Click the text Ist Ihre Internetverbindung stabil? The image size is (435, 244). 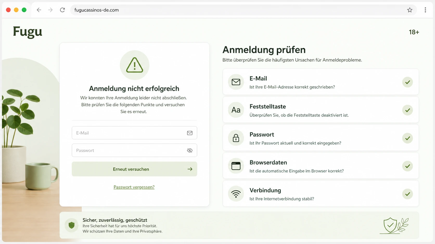pos(282,199)
